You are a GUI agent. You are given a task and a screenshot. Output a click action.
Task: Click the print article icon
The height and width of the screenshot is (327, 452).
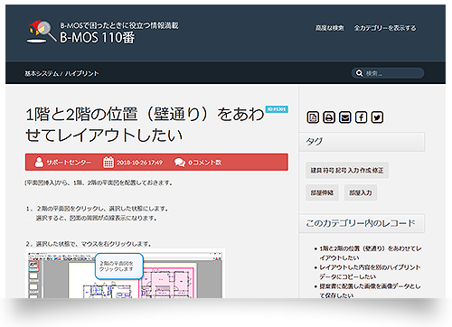pyautogui.click(x=329, y=117)
